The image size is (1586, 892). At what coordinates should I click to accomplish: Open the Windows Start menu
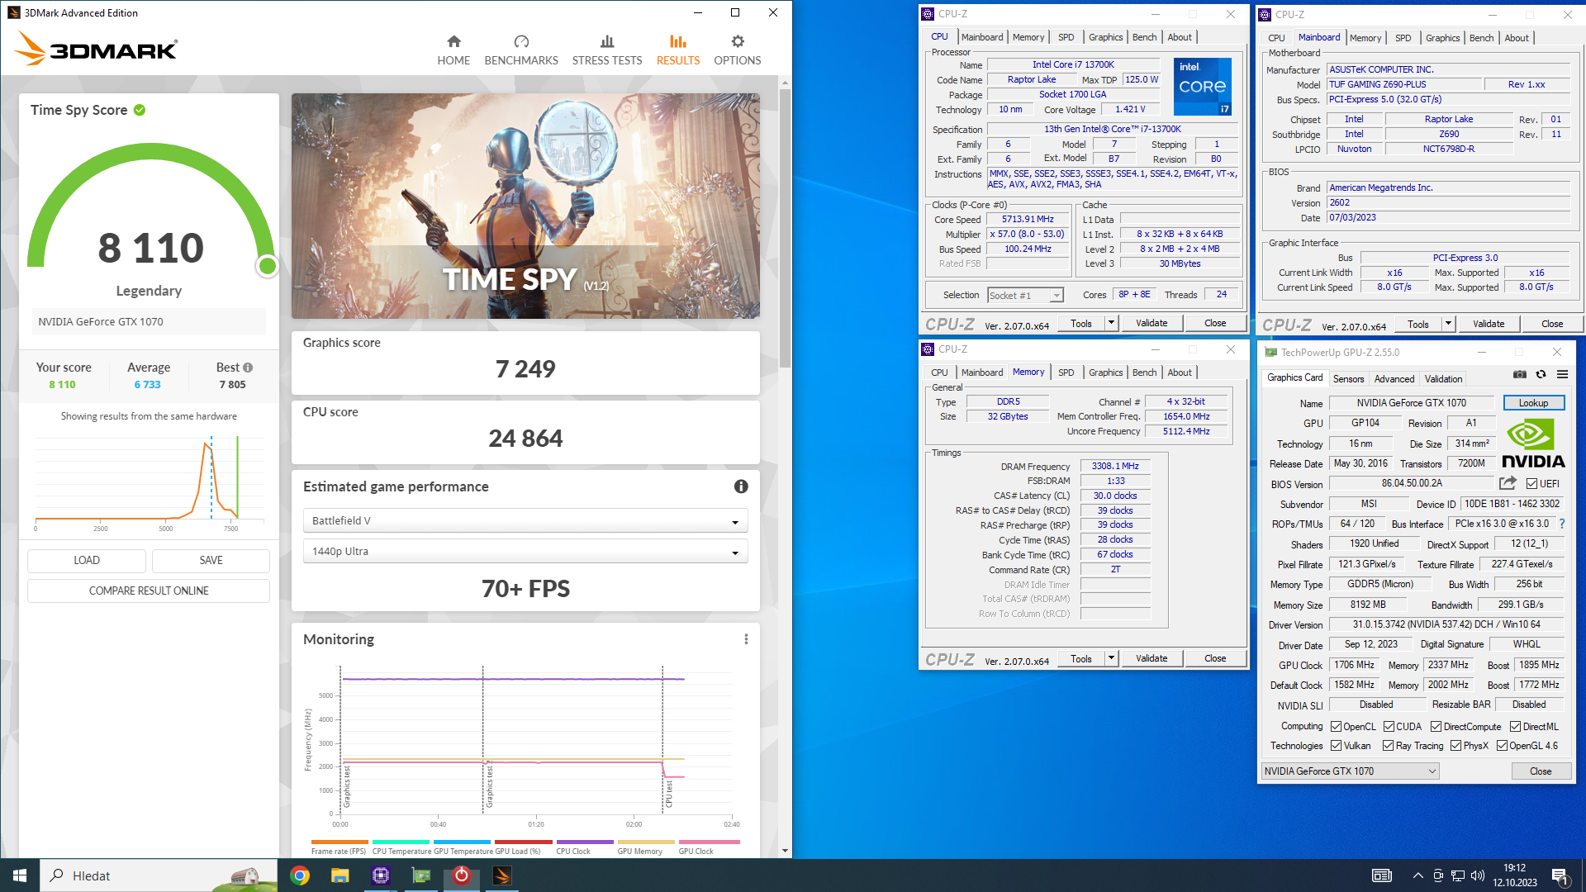pos(20,875)
